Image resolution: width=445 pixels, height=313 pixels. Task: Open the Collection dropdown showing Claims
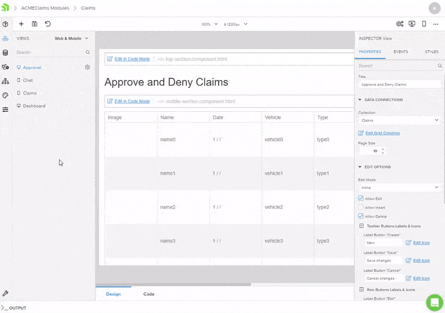pos(399,120)
